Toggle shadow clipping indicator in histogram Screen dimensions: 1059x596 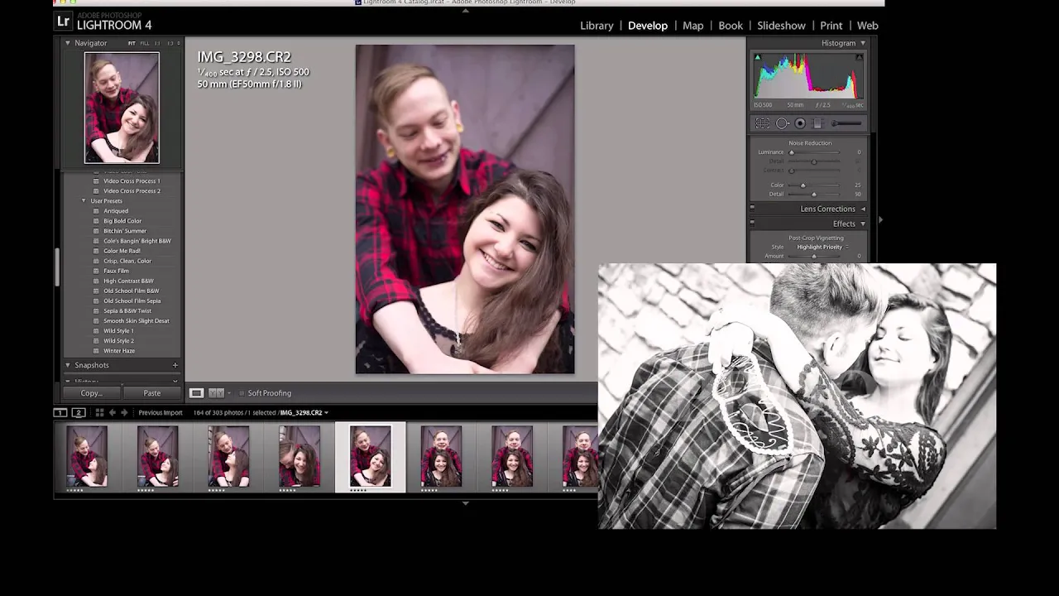pos(757,57)
